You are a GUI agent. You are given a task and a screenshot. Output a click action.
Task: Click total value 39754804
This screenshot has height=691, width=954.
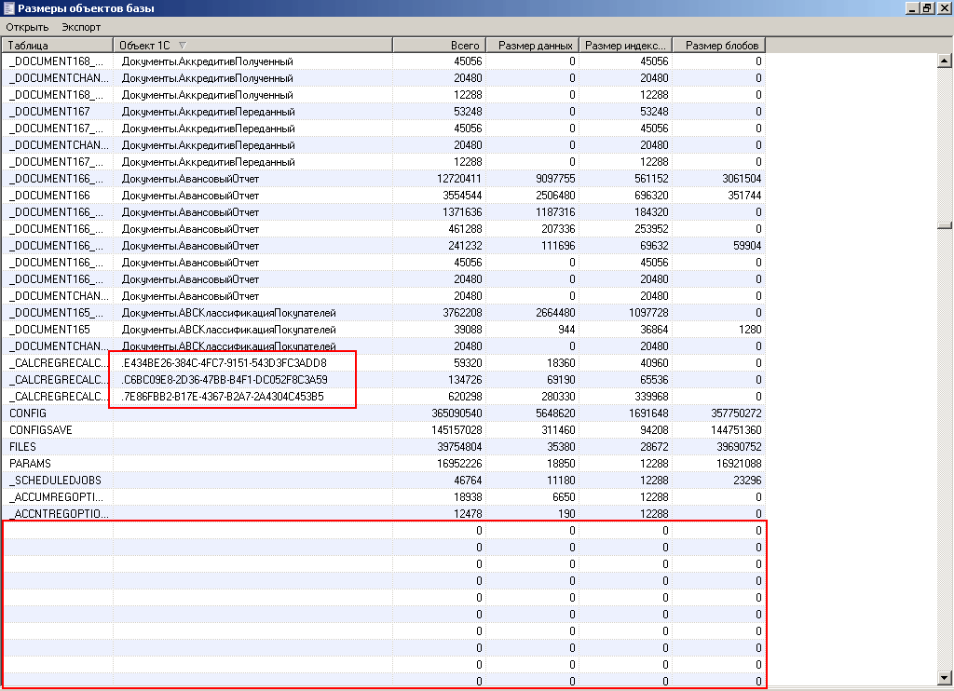(459, 446)
